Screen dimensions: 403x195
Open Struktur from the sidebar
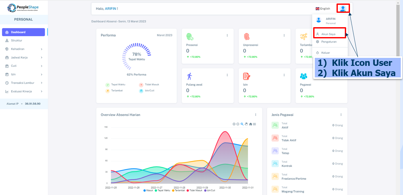coord(17,41)
